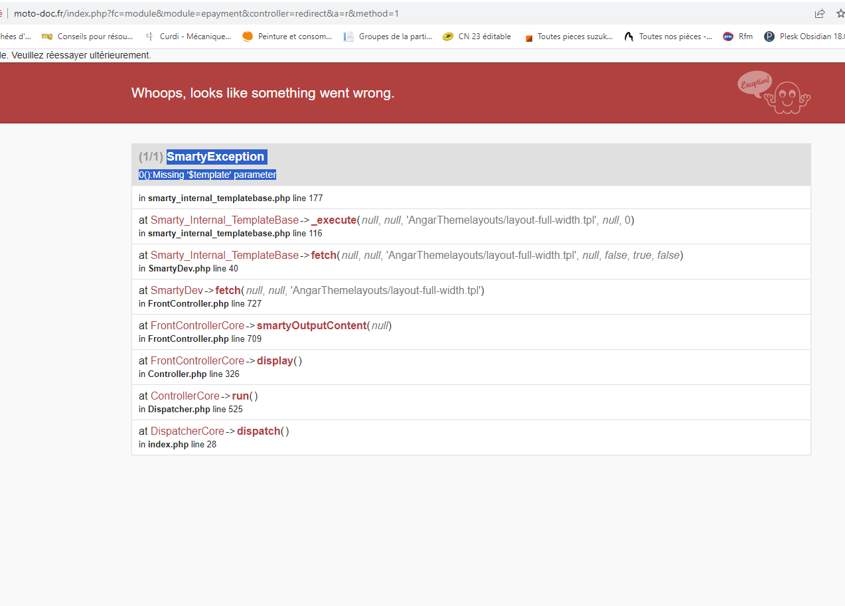This screenshot has width=845, height=606.
Task: Click the exception ghost logo in red header
Action: click(x=774, y=92)
